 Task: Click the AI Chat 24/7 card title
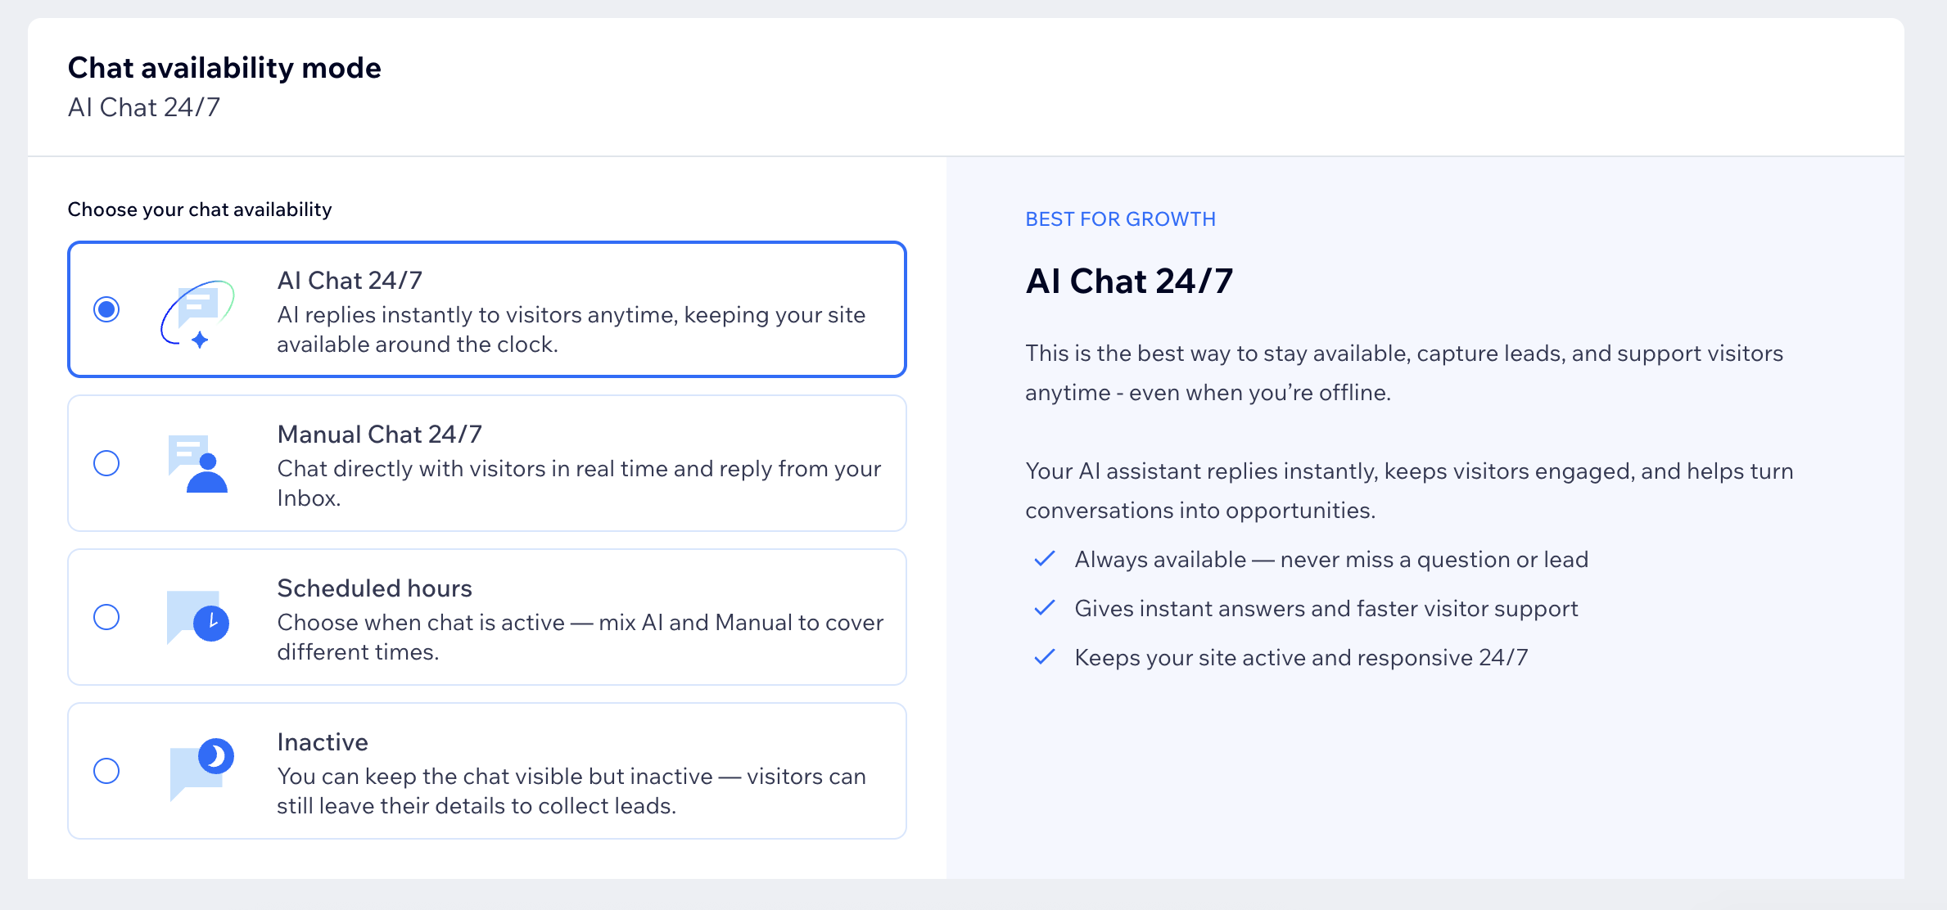(x=350, y=280)
